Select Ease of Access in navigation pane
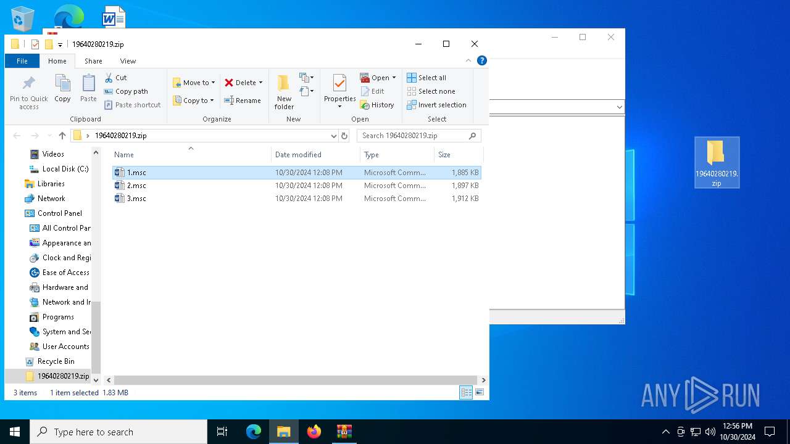The height and width of the screenshot is (444, 790). click(x=59, y=273)
